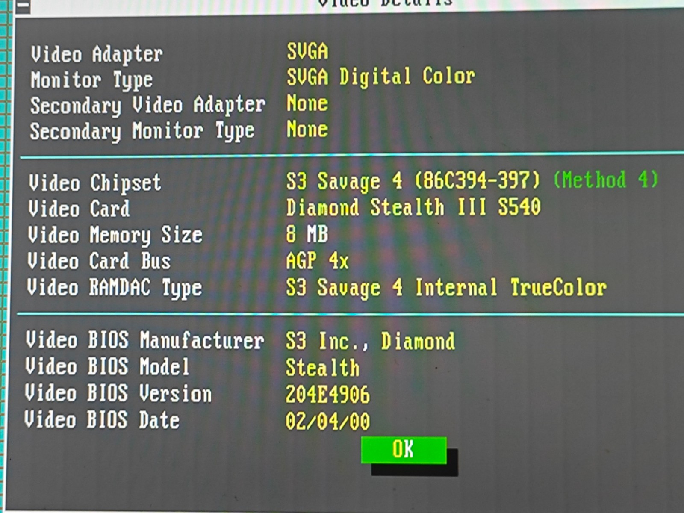Select the 'Video RAMDAC Type' label
This screenshot has width=684, height=513.
[115, 288]
